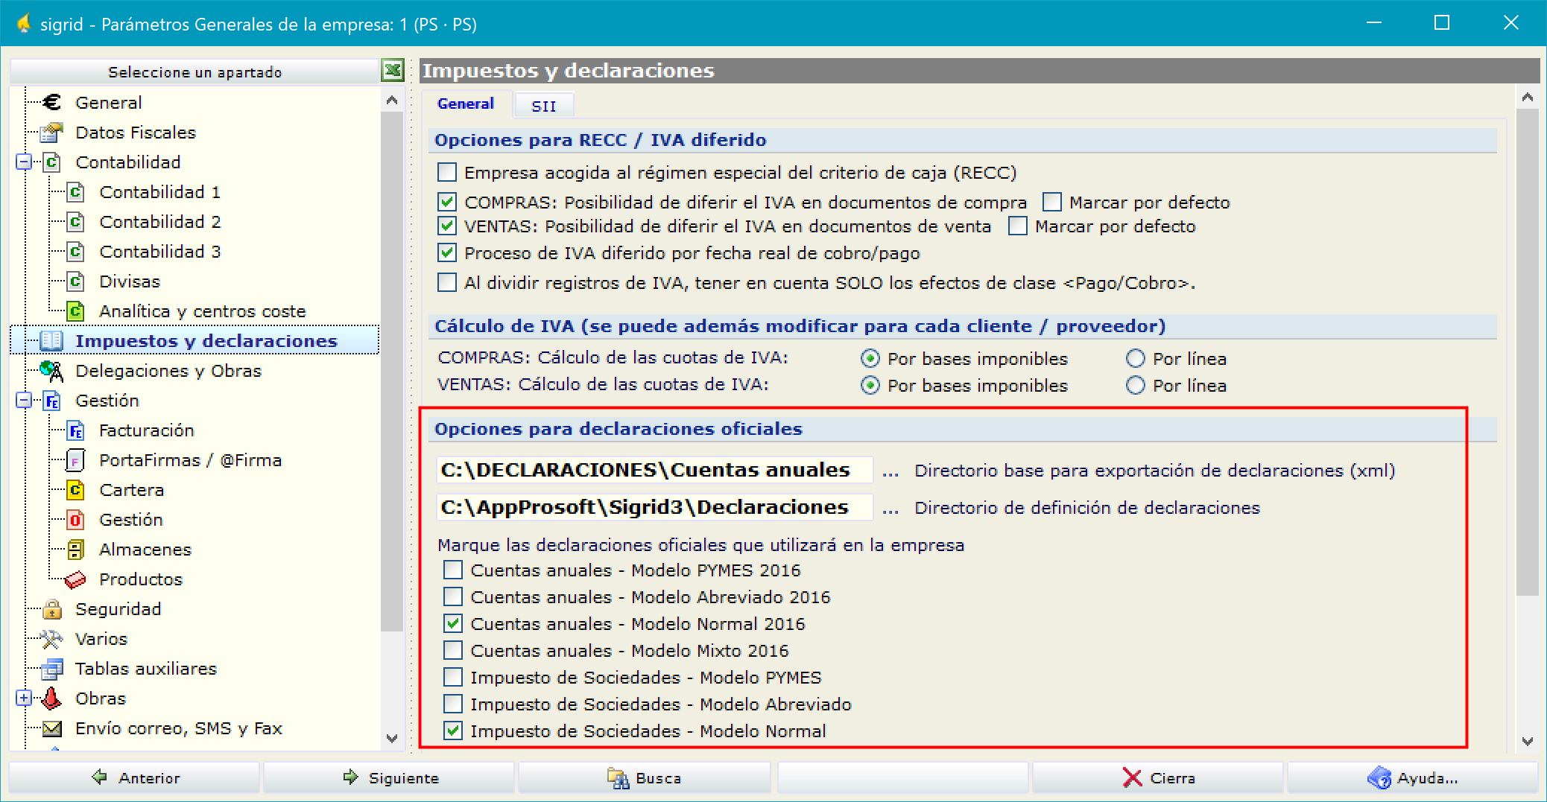Select Por línea for VENTAS cálculo
Viewport: 1547px width, 802px height.
(x=1135, y=385)
